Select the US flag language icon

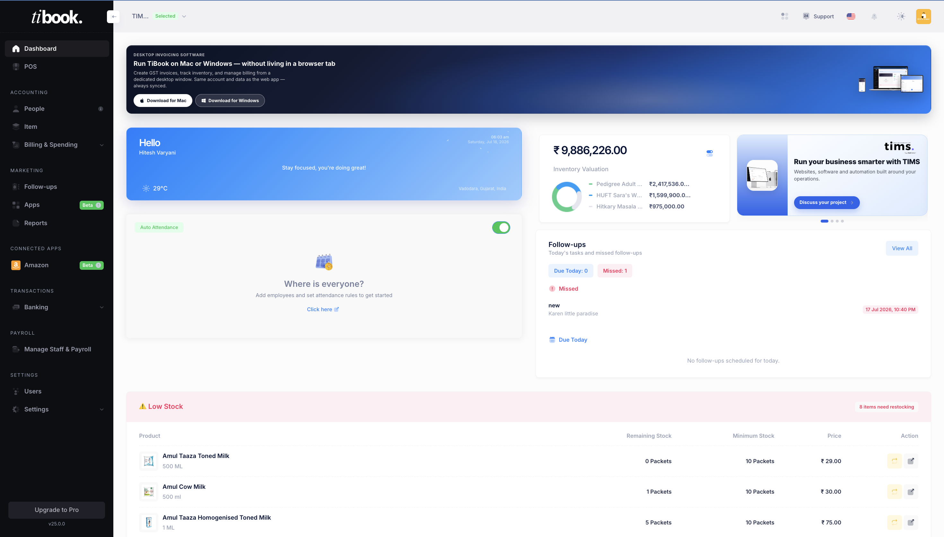tap(851, 17)
